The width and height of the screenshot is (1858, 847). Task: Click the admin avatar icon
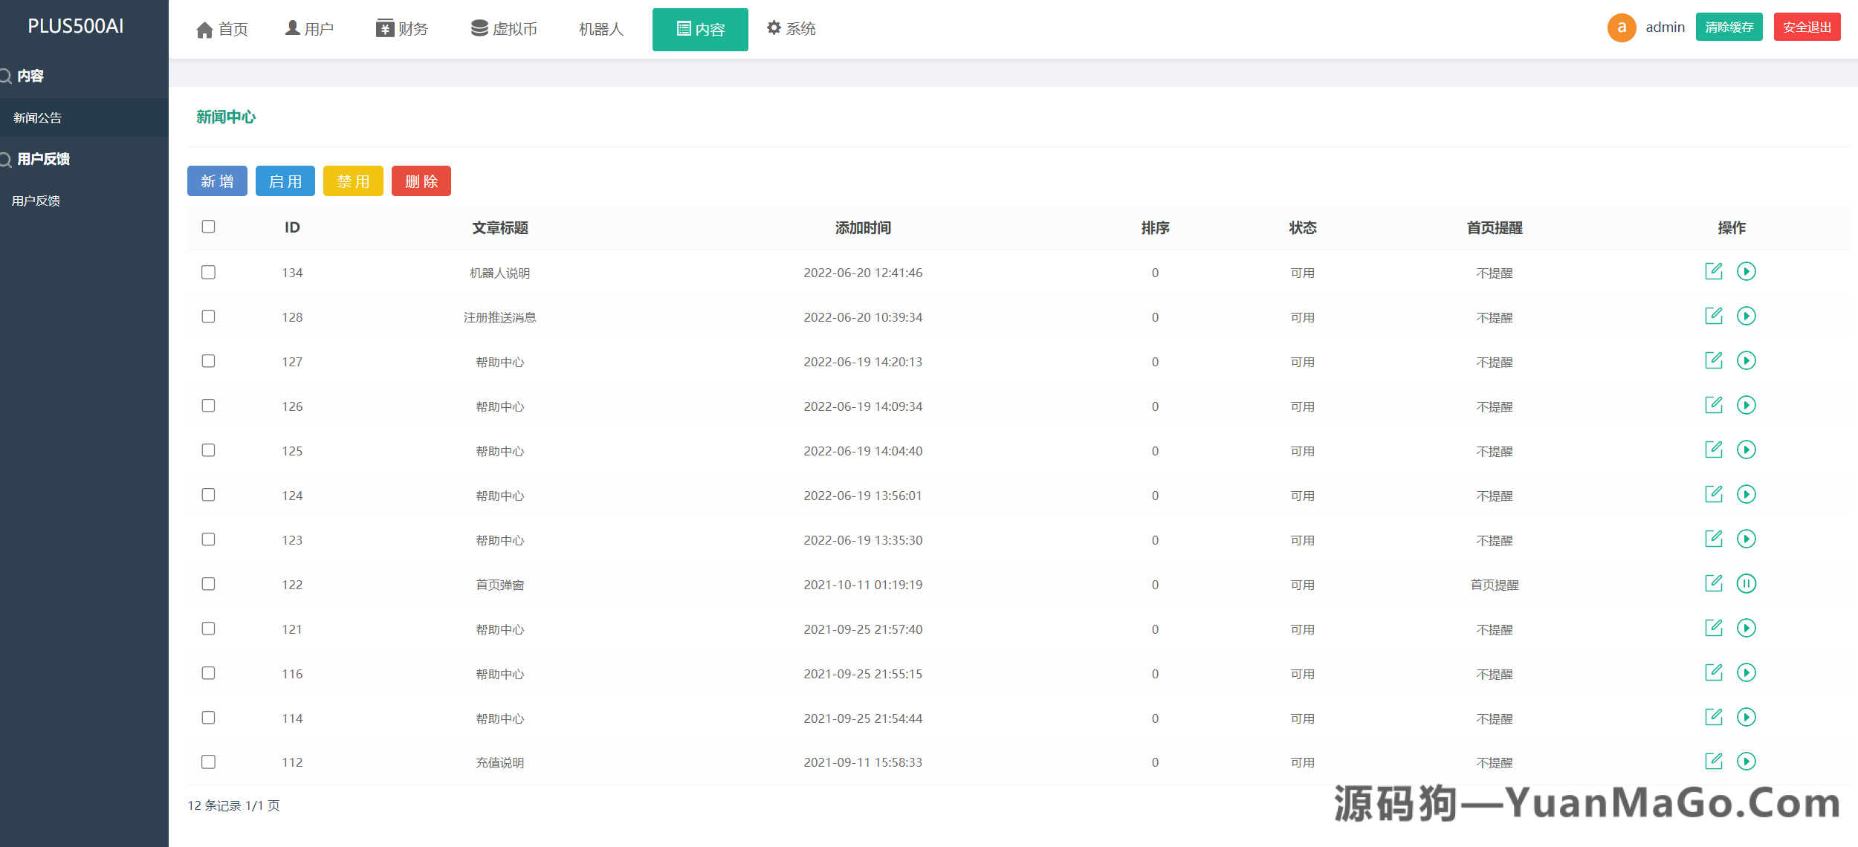point(1621,27)
